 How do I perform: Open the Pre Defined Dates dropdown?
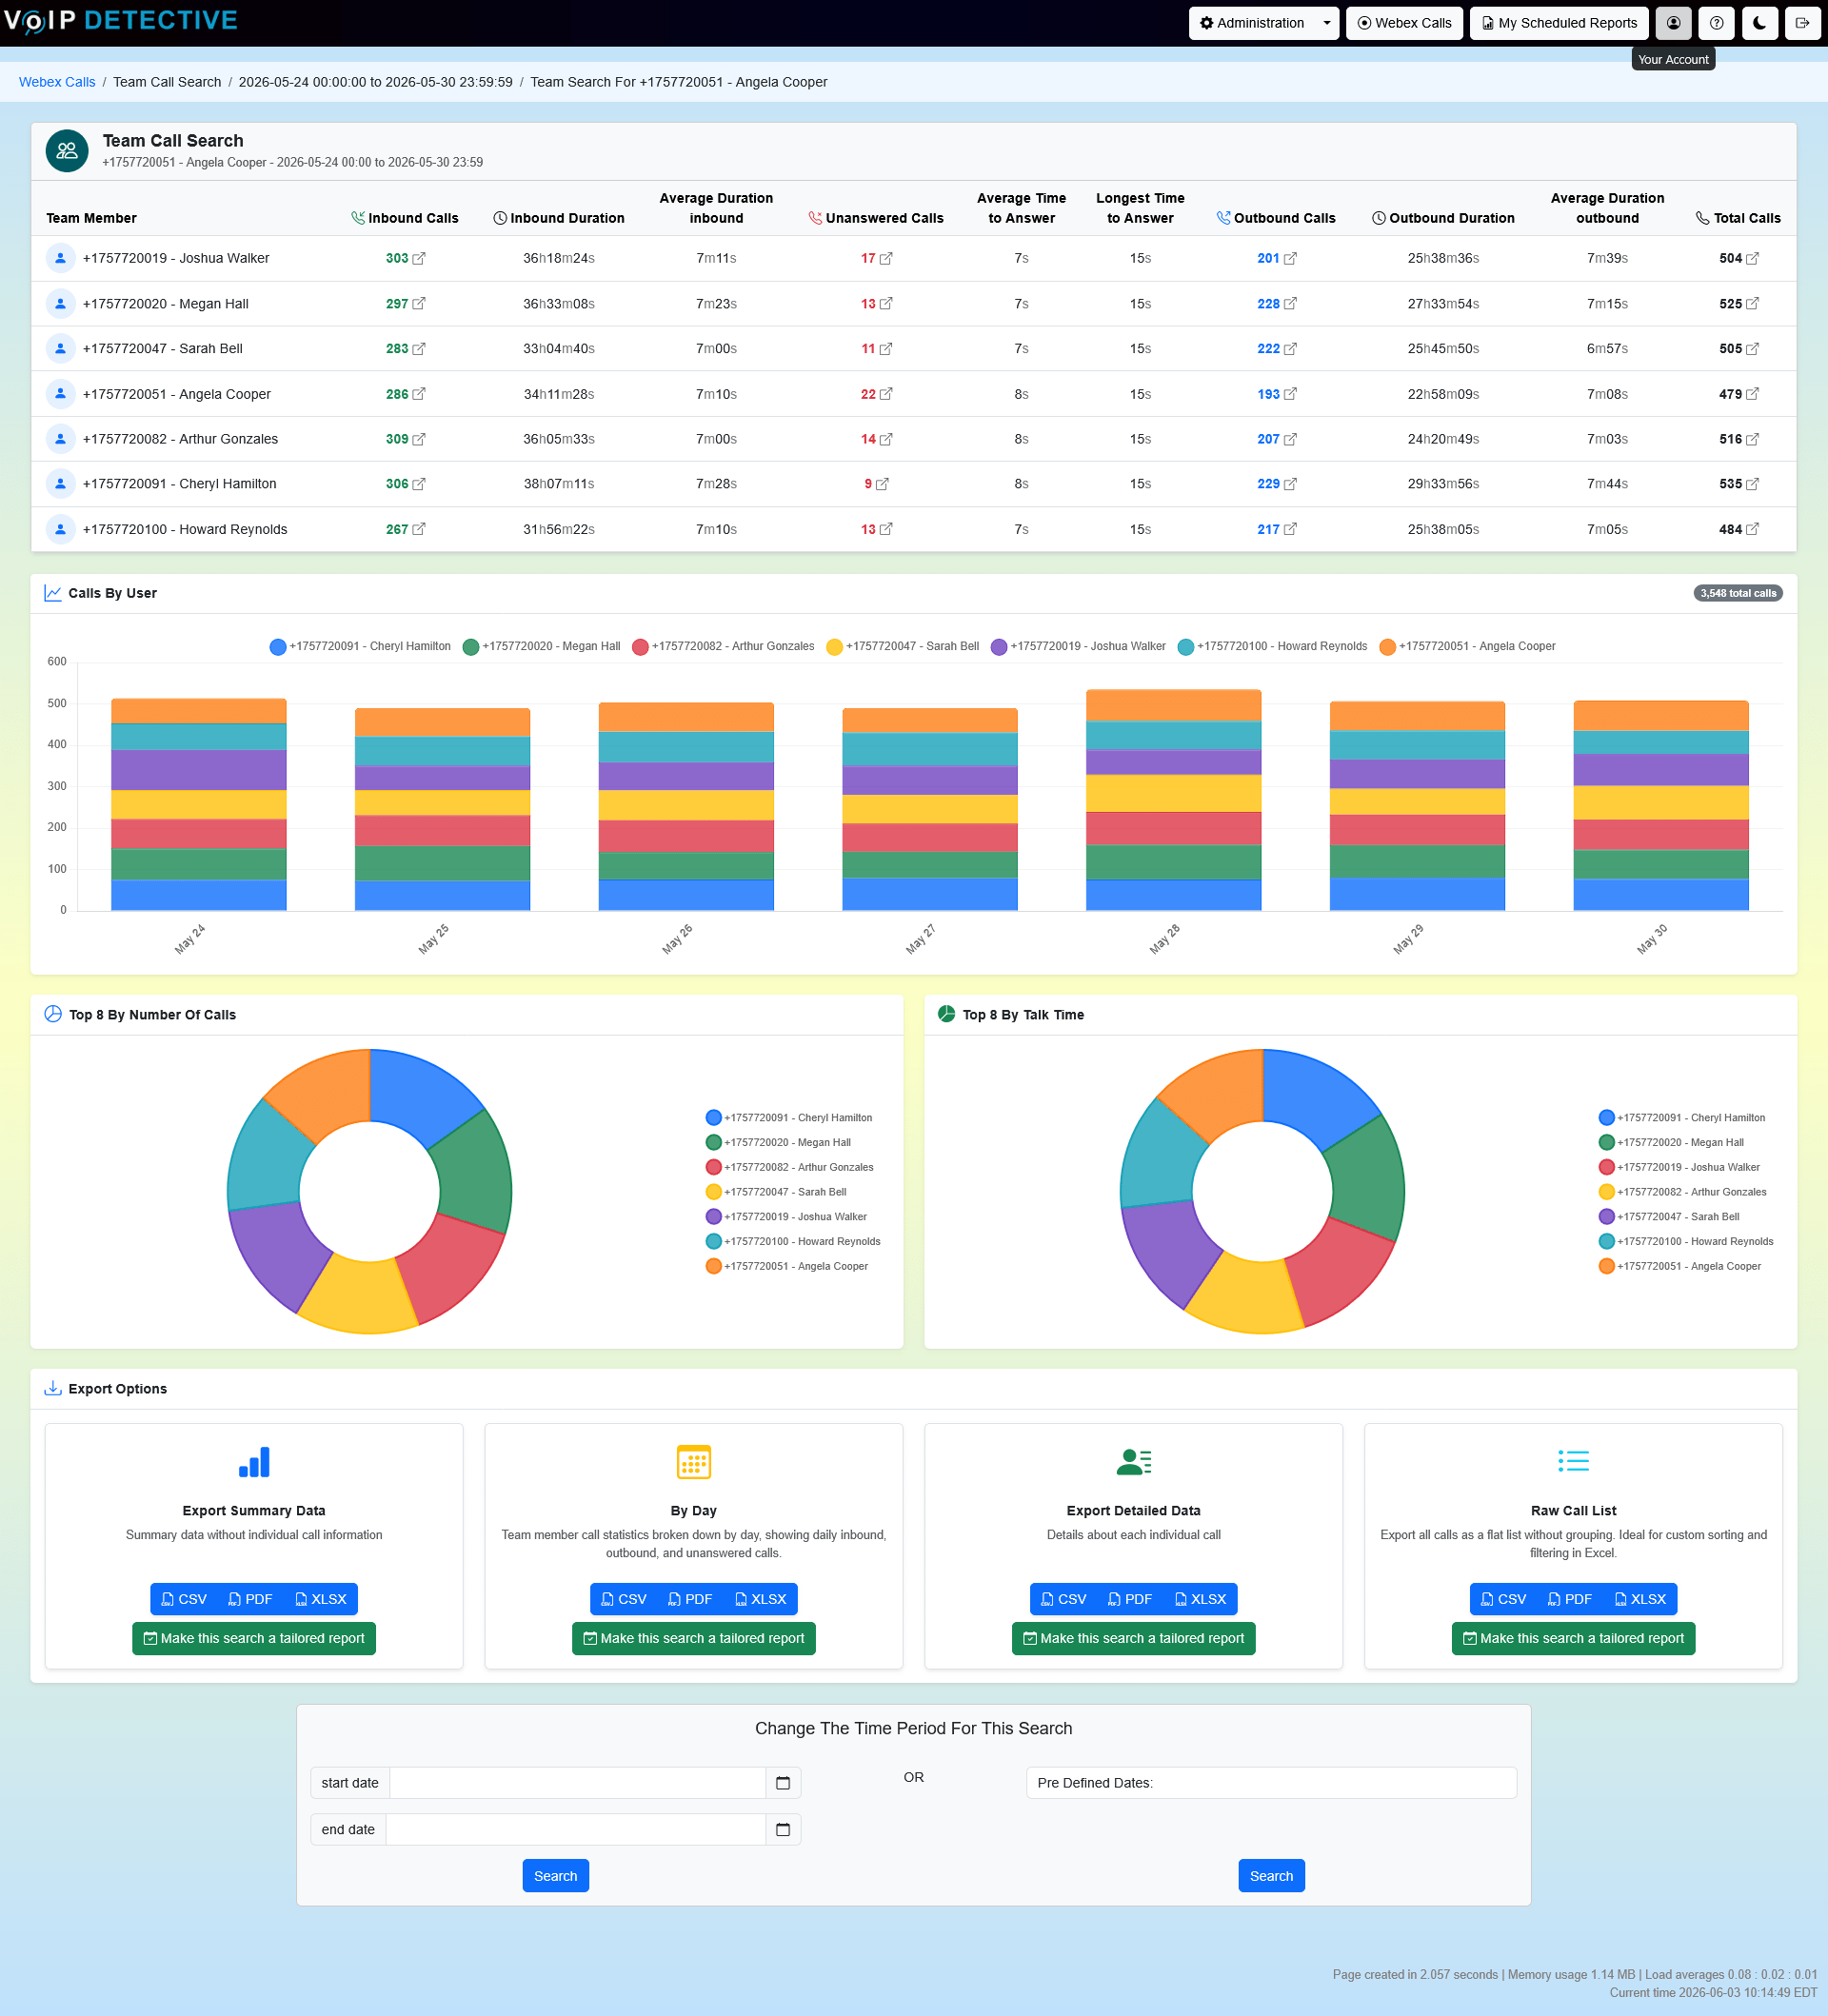(1271, 1783)
